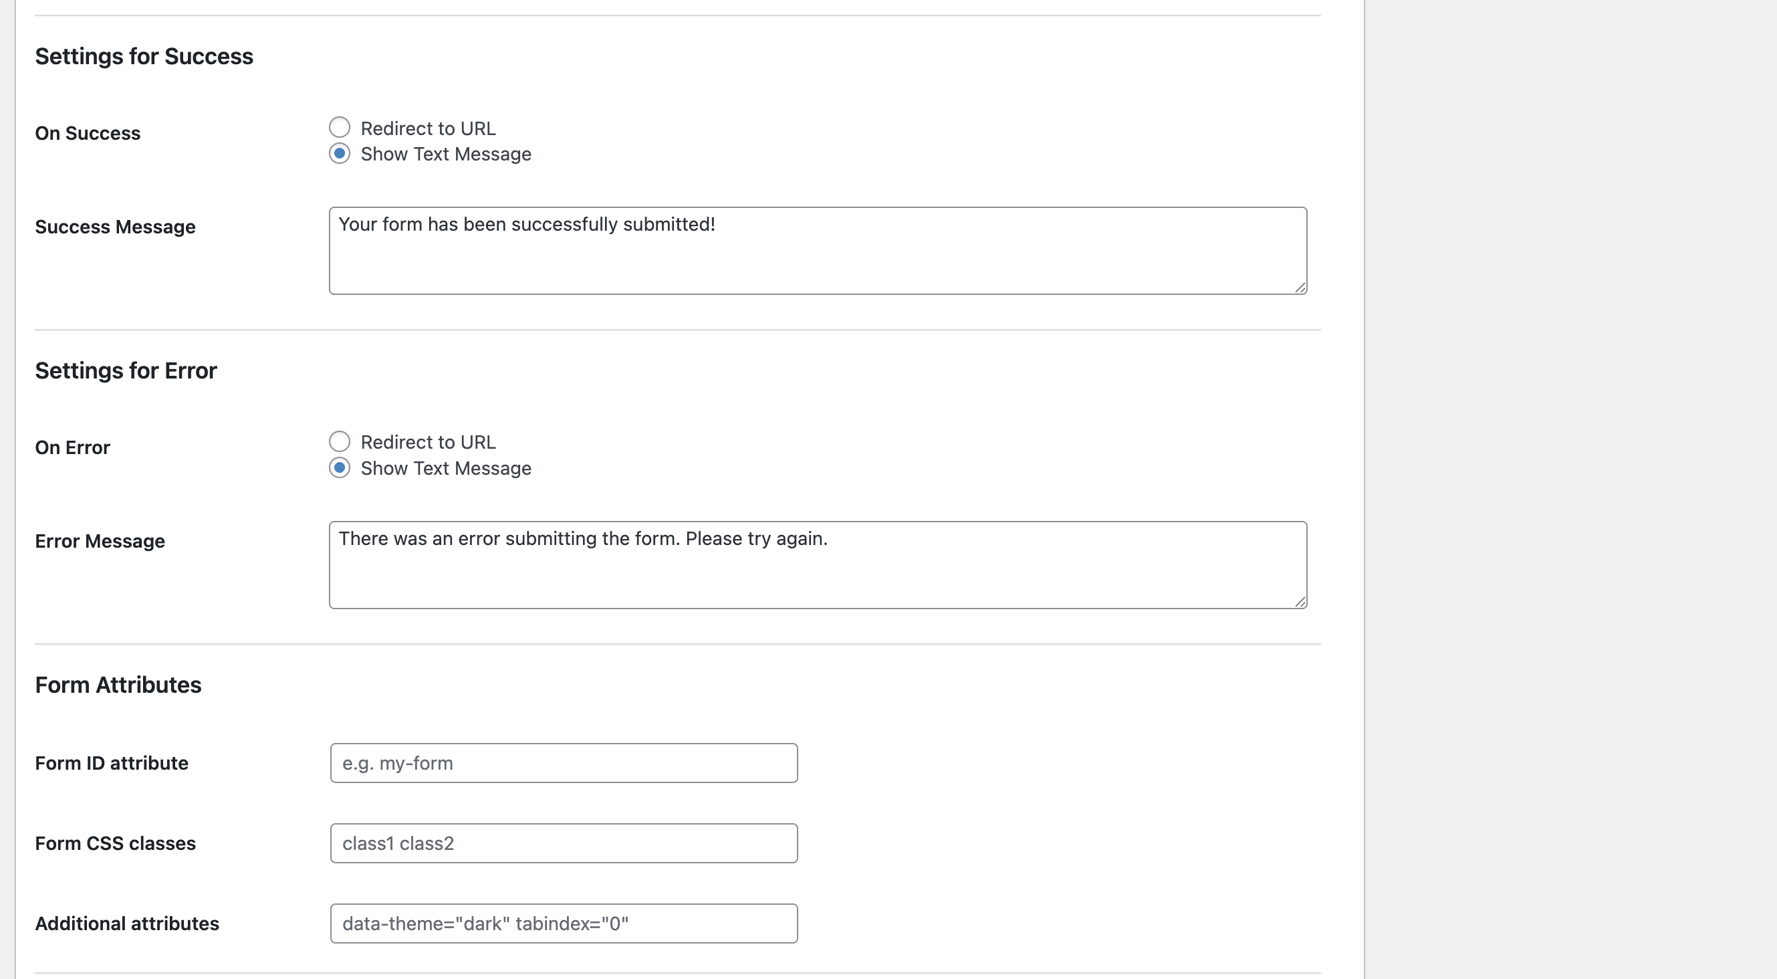Select Show Text Message for On Error

tap(340, 468)
